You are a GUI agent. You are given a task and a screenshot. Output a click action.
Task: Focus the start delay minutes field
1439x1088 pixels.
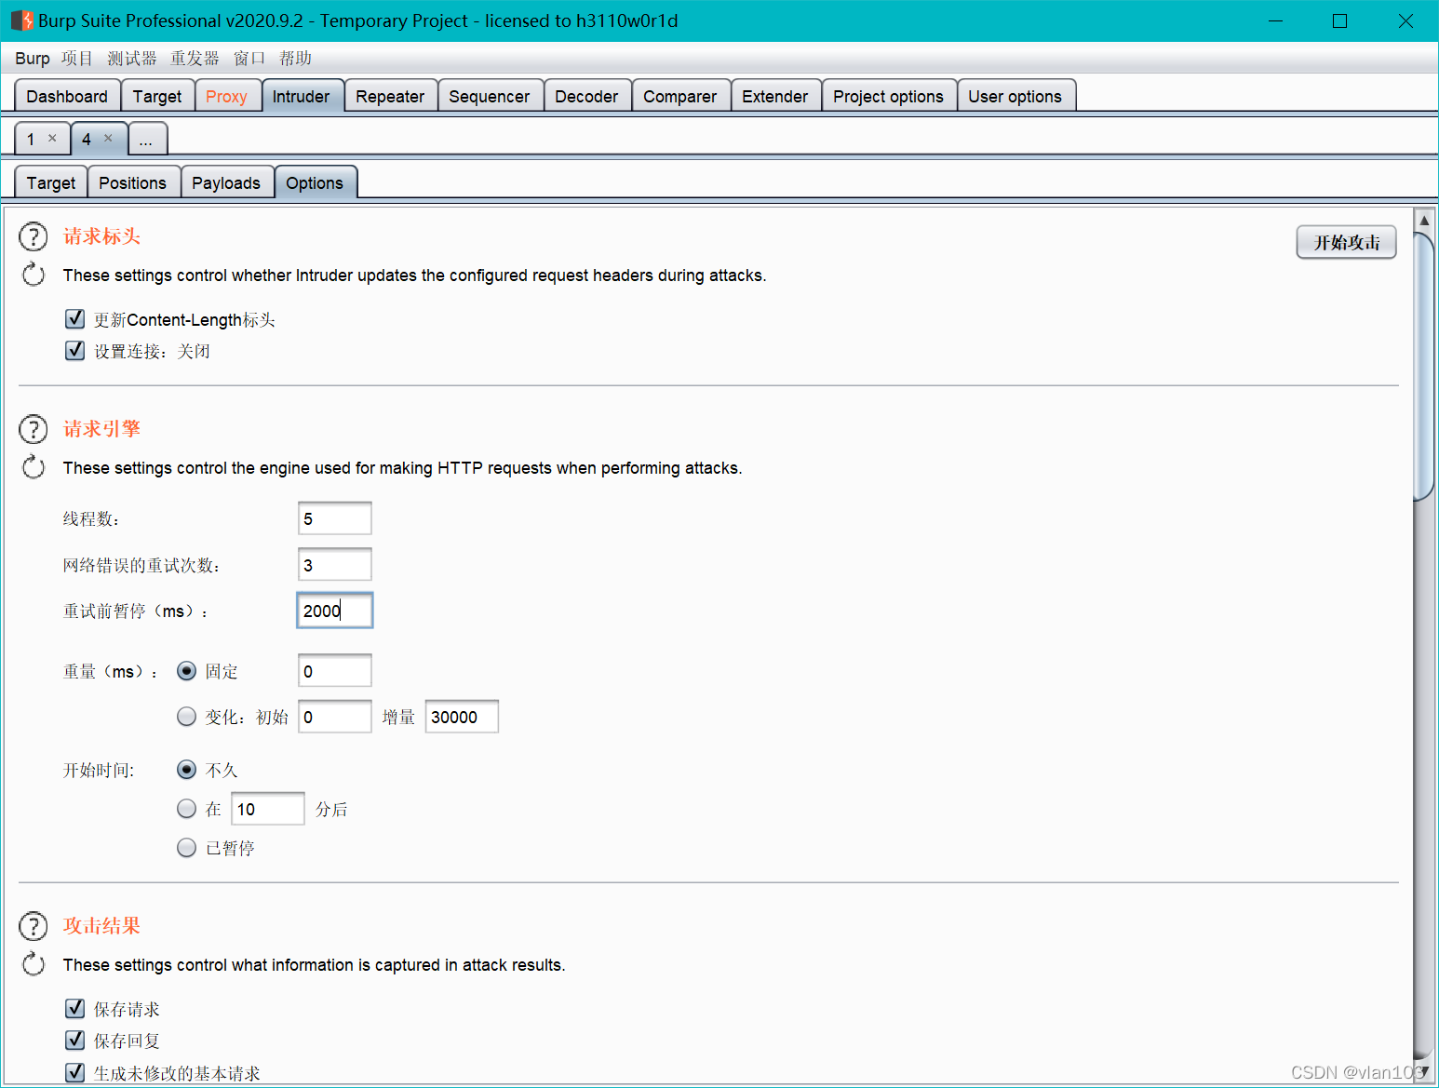(268, 809)
